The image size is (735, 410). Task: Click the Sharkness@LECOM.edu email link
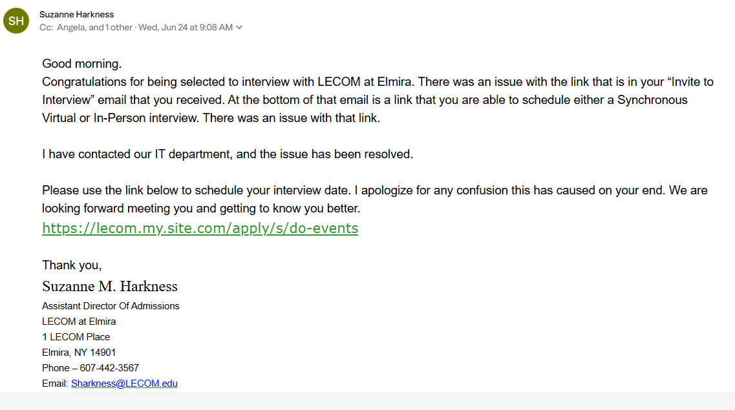(124, 384)
